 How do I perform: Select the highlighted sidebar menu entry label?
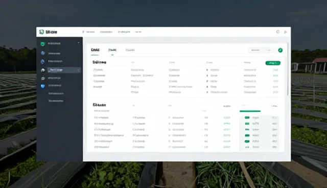[x=55, y=70]
